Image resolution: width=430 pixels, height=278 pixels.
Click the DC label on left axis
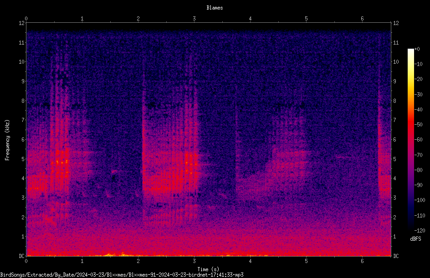pyautogui.click(x=21, y=256)
